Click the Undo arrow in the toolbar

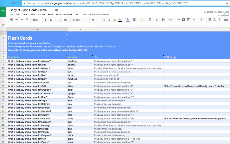[17, 20]
